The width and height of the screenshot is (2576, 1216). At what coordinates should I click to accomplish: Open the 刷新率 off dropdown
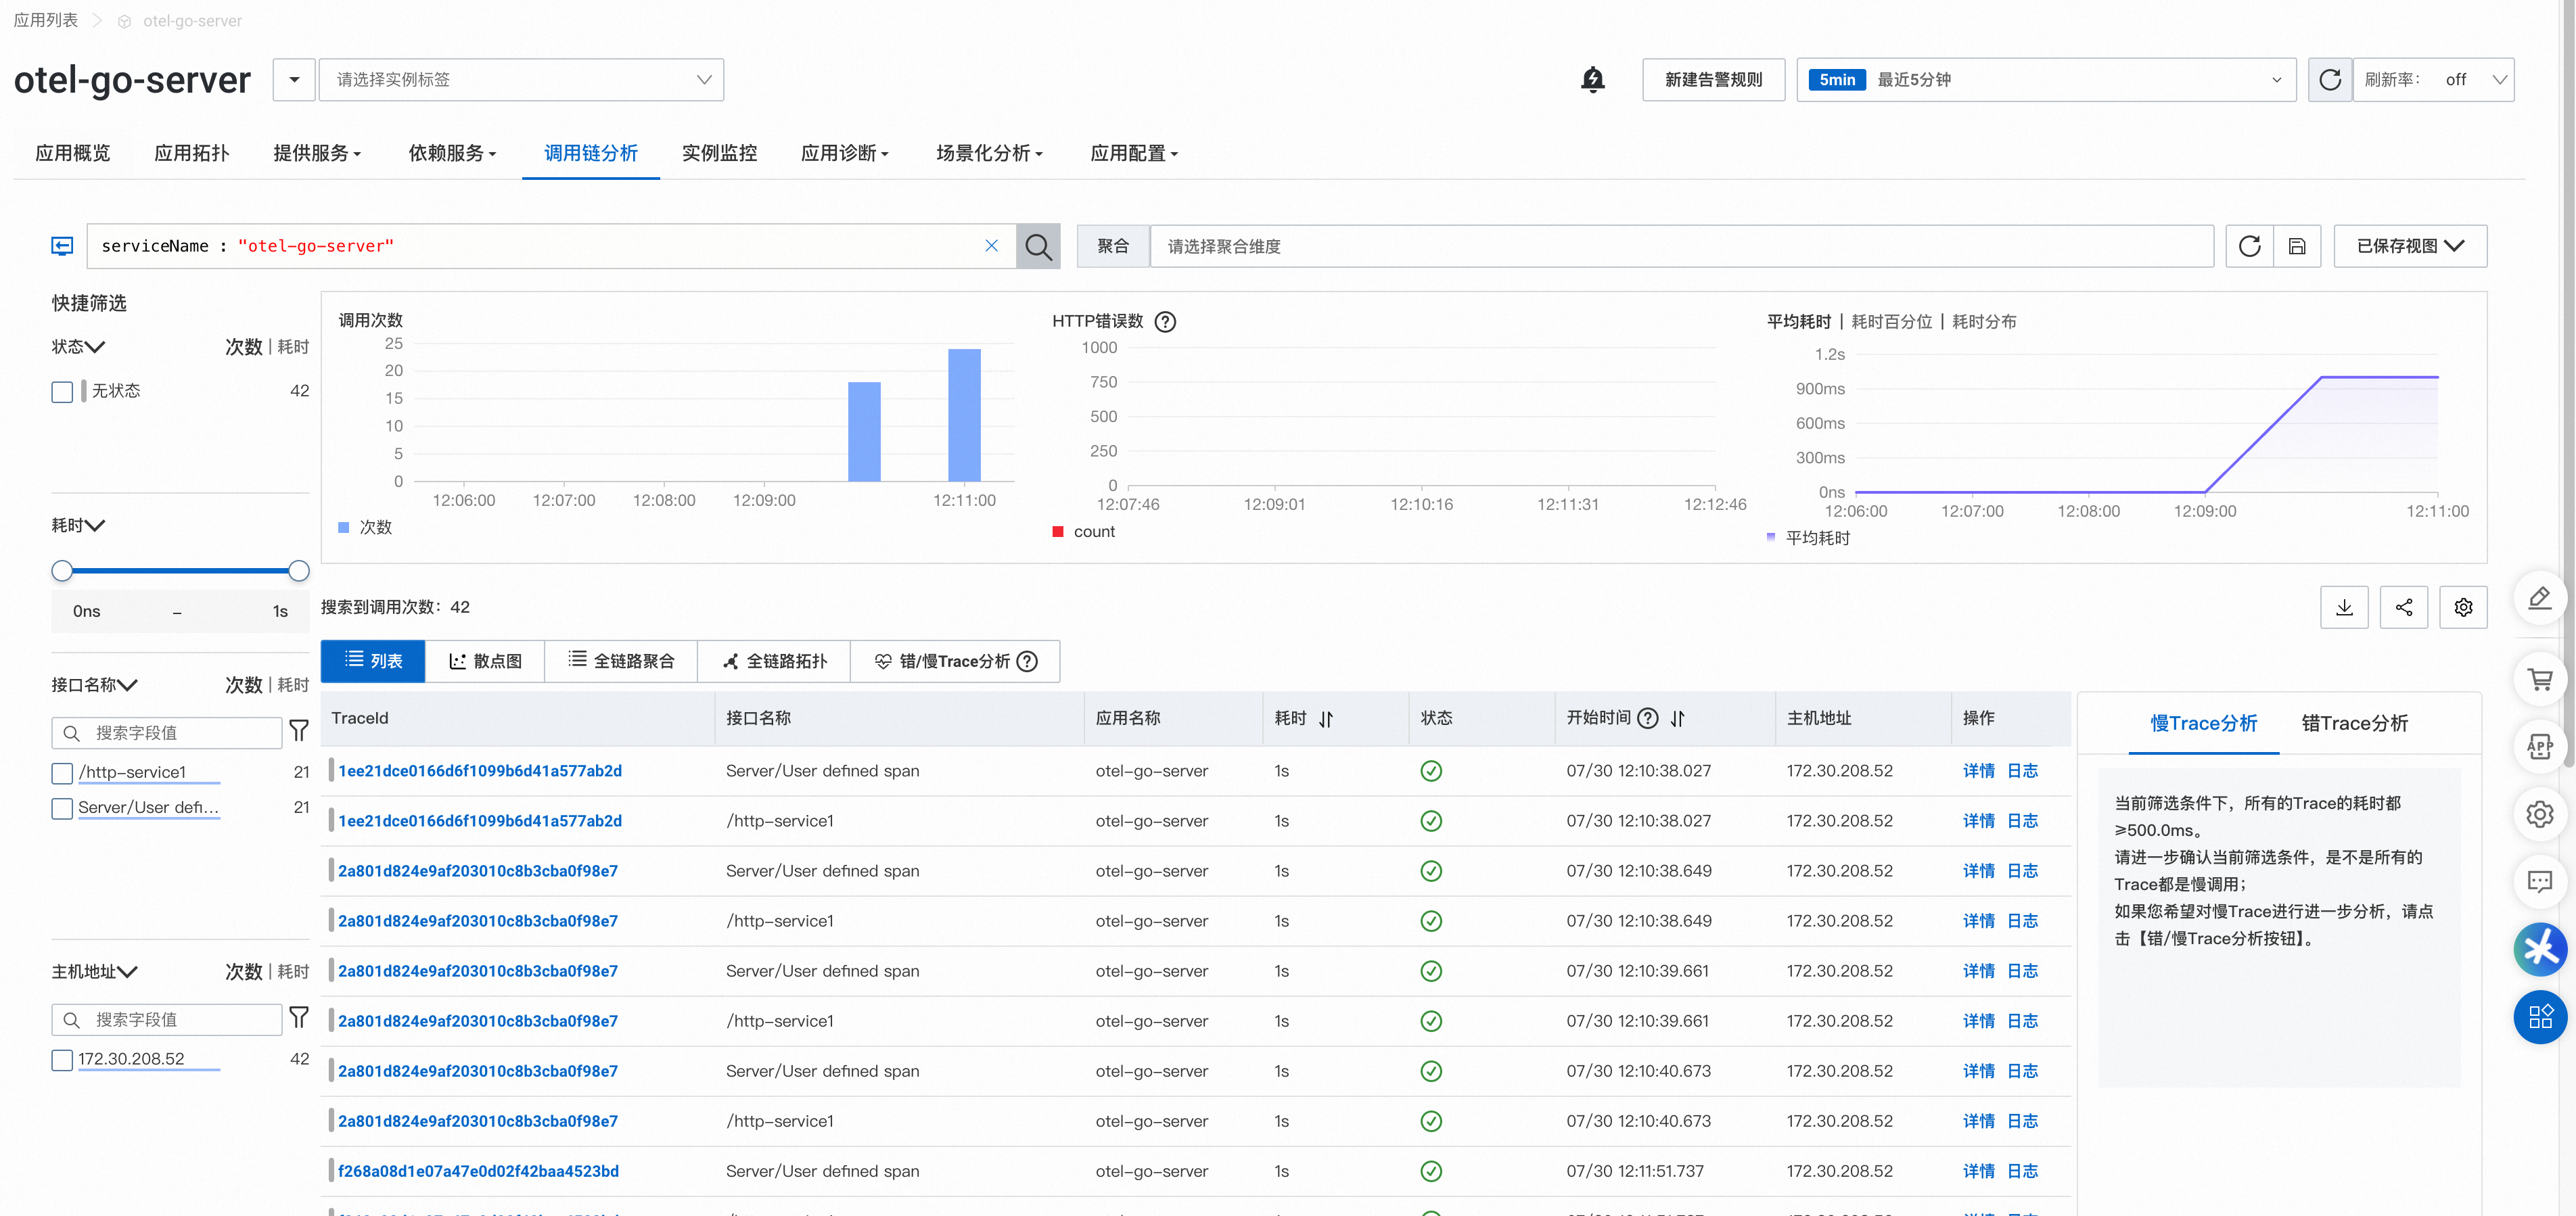click(2434, 79)
